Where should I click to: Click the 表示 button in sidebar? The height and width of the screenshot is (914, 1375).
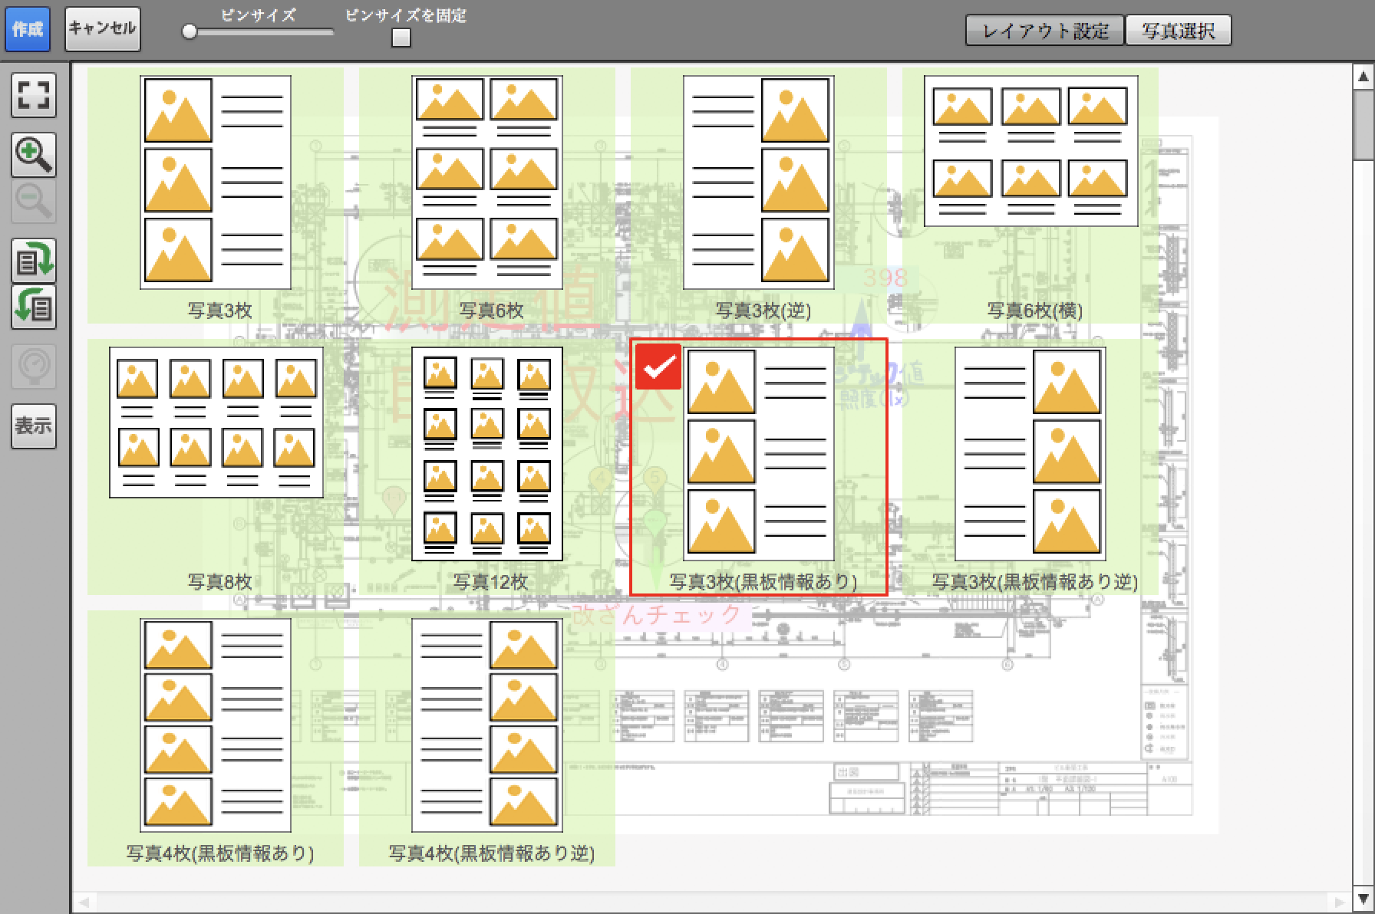tap(33, 426)
